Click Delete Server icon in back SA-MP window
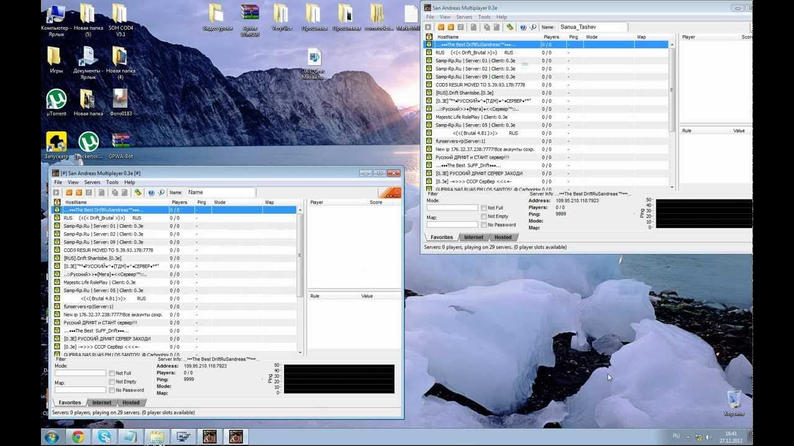Image resolution: width=794 pixels, height=446 pixels. coord(451,27)
